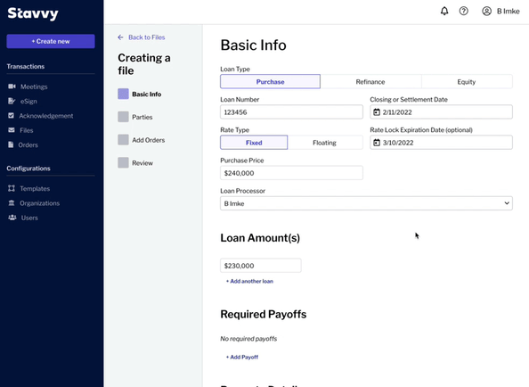Jump to the Review step
This screenshot has height=387, width=529.
click(x=142, y=163)
